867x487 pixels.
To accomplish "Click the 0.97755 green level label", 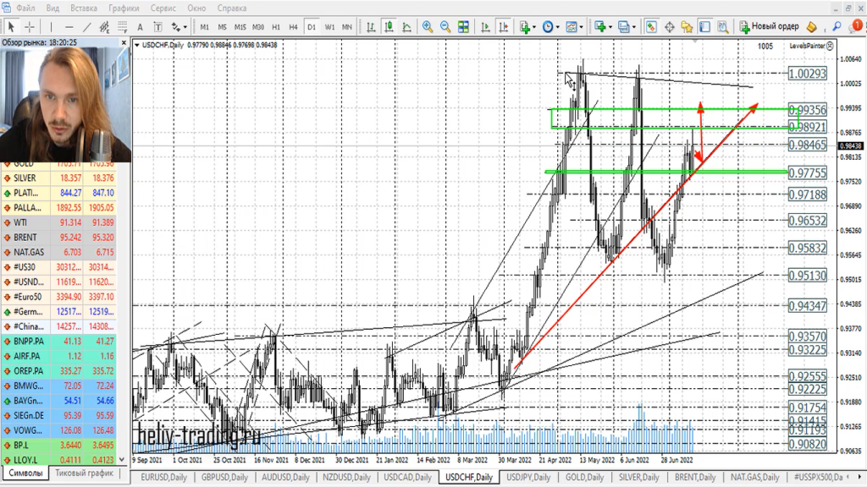I will click(x=807, y=172).
